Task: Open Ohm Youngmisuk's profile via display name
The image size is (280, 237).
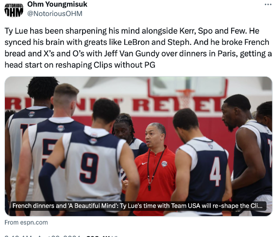Action: coord(57,4)
